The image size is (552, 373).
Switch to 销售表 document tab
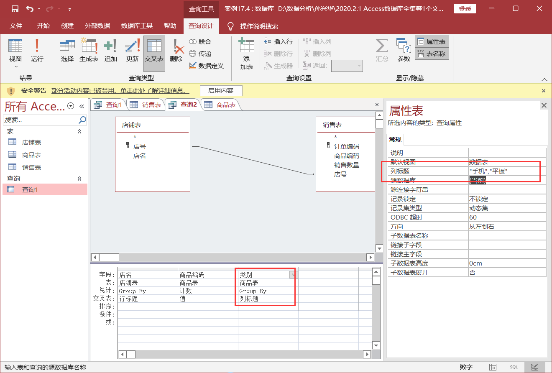coord(146,105)
